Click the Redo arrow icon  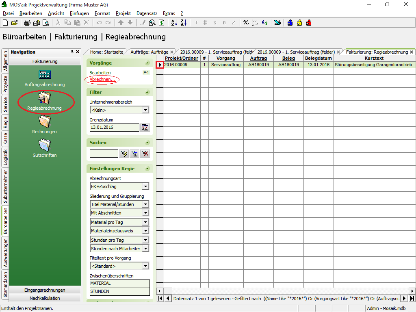click(x=108, y=23)
